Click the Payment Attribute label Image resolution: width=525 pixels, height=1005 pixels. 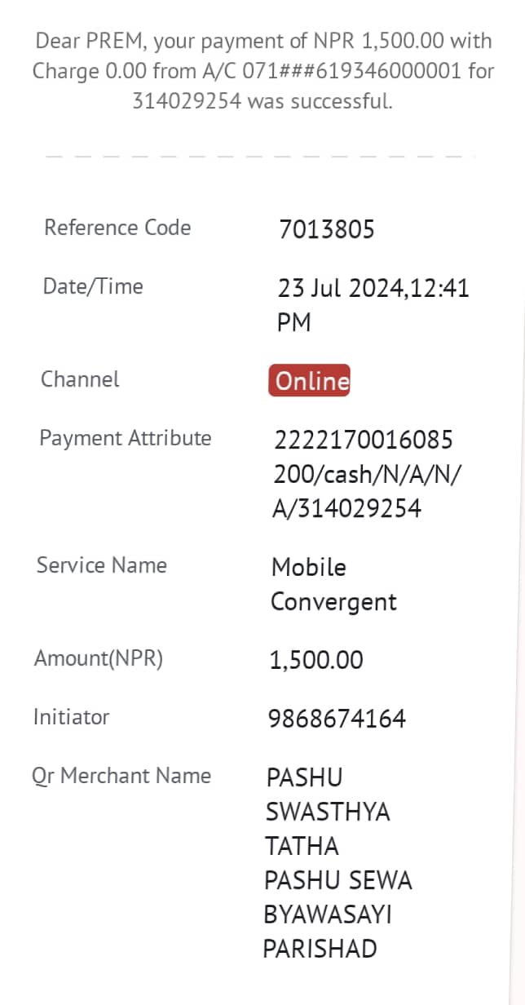[126, 438]
